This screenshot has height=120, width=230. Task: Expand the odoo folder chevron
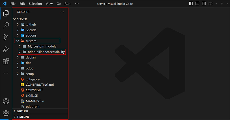pyautogui.click(x=18, y=68)
